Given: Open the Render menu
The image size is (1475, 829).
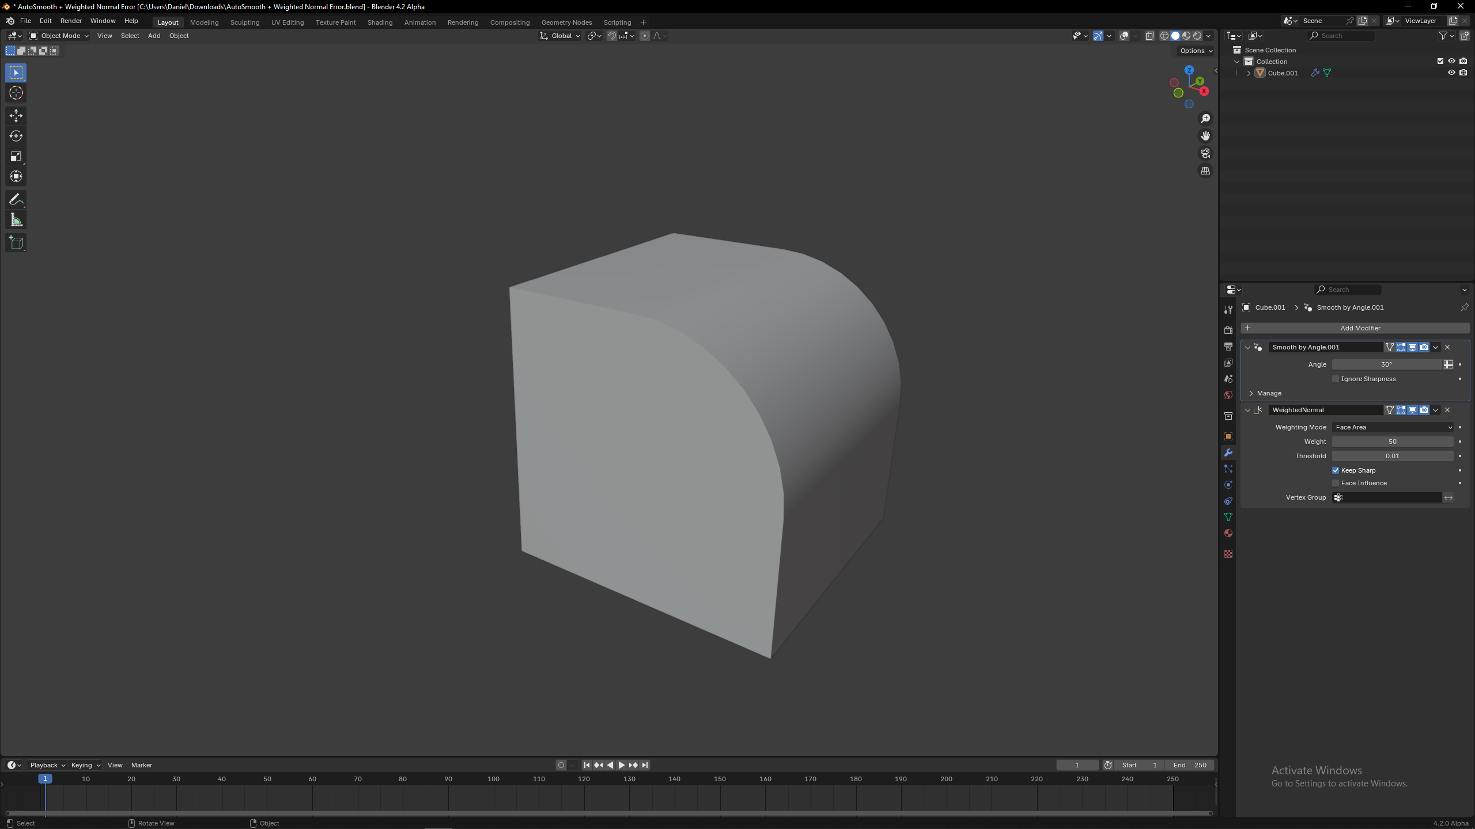Looking at the screenshot, I should click(71, 21).
